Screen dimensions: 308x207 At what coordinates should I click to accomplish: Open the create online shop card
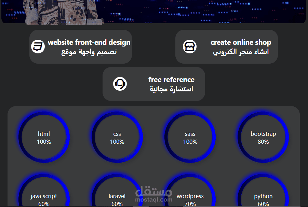coord(227,47)
